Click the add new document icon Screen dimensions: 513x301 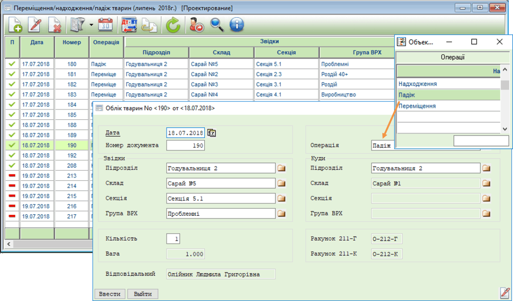click(15, 25)
